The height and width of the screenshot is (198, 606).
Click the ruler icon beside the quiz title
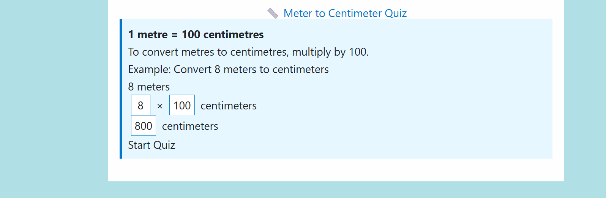pyautogui.click(x=273, y=13)
